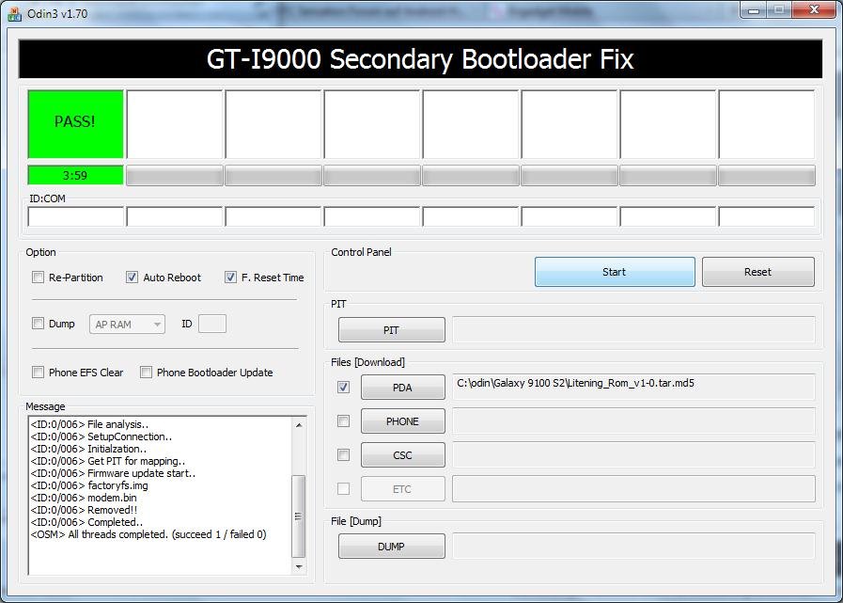Viewport: 843px width, 603px height.
Task: Click the "ID:COM" label
Action: (x=47, y=198)
